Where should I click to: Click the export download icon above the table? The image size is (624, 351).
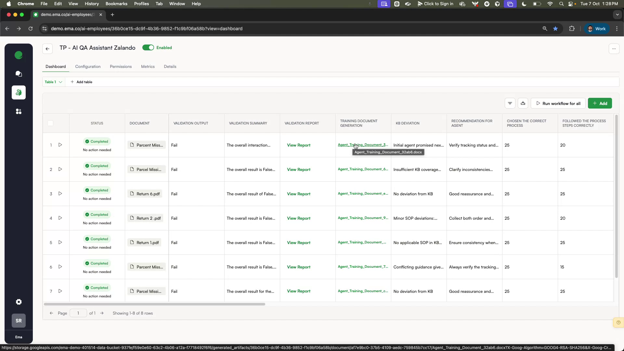(x=523, y=103)
